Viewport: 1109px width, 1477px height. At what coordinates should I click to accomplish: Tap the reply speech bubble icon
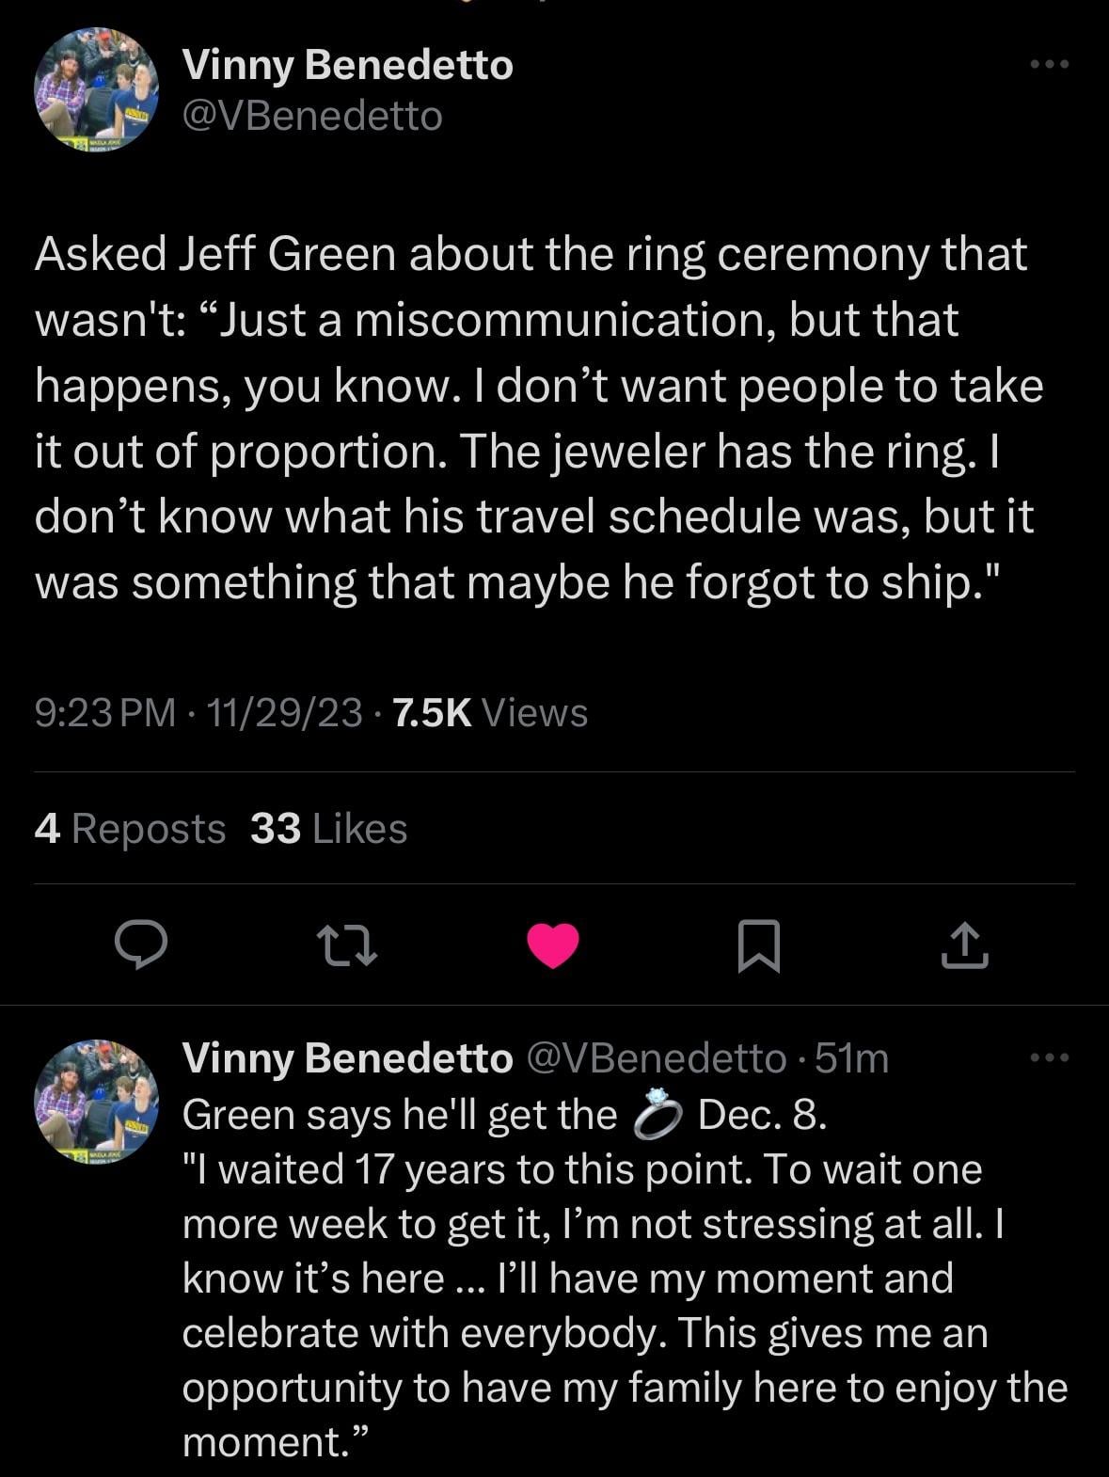click(x=141, y=945)
